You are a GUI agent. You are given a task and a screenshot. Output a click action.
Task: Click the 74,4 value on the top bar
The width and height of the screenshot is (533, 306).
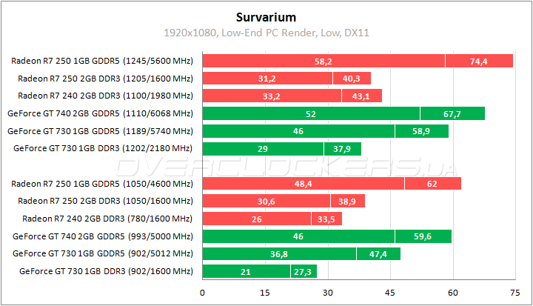(x=479, y=61)
